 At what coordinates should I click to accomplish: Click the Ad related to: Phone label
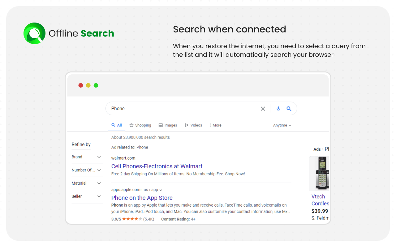[130, 147]
